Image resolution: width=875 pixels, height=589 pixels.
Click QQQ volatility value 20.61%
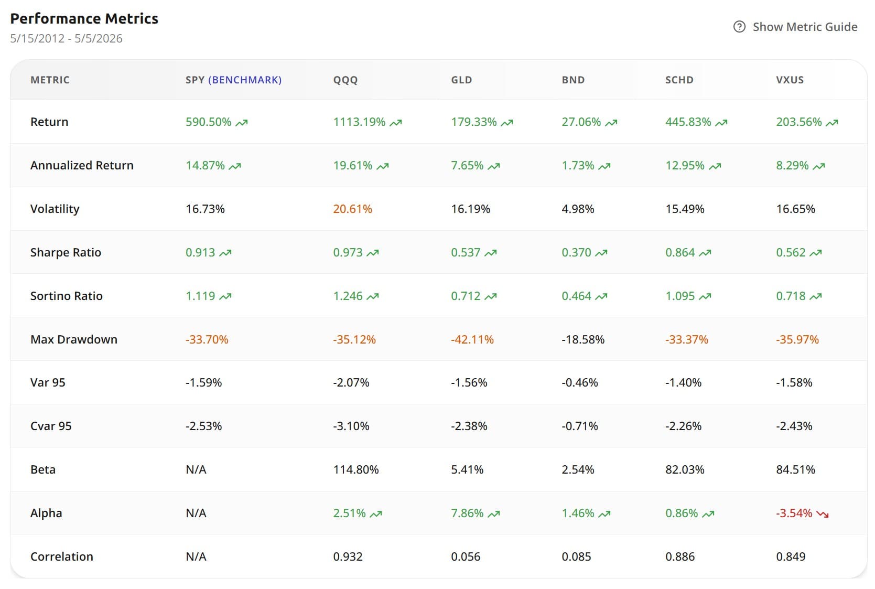click(x=353, y=209)
